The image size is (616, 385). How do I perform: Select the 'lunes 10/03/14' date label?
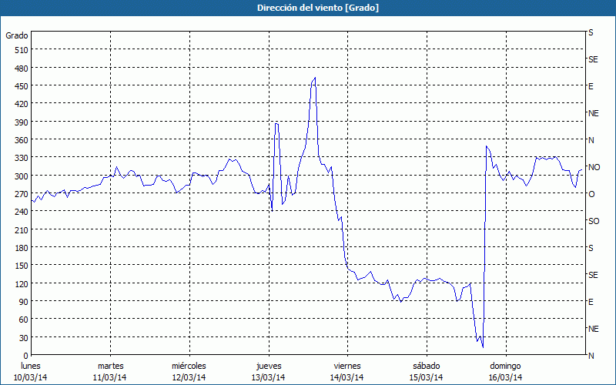(32, 371)
